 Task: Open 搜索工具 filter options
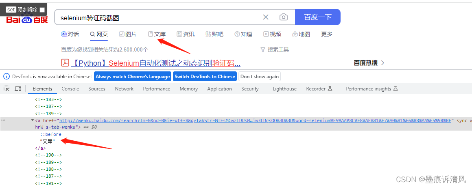pyautogui.click(x=275, y=49)
